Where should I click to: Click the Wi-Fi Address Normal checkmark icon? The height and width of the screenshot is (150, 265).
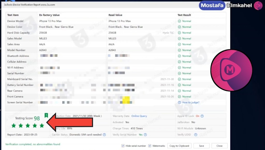(x=179, y=68)
